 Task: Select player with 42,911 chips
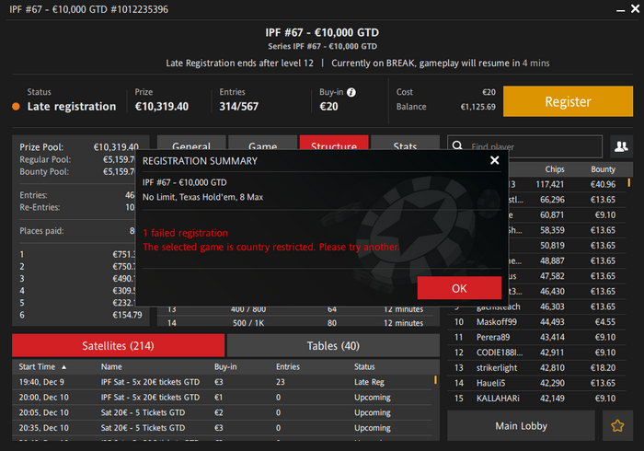tap(537, 353)
